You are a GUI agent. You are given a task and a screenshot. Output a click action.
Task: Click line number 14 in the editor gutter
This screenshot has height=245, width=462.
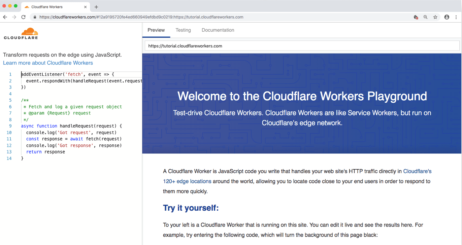(9, 159)
